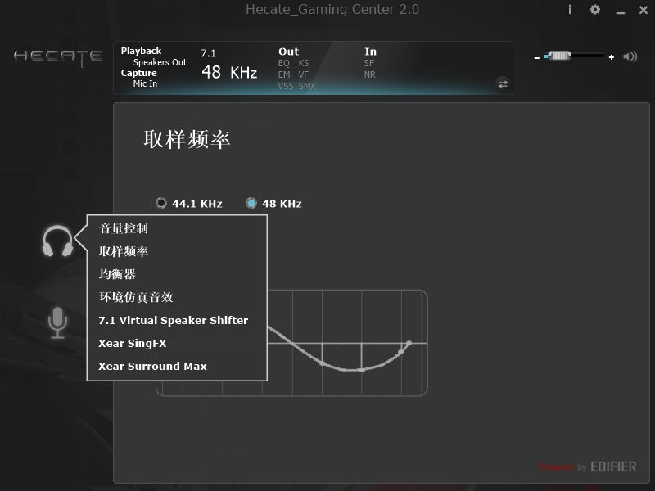Image resolution: width=655 pixels, height=491 pixels.
Task: Select the headphone output settings icon
Action: click(57, 241)
